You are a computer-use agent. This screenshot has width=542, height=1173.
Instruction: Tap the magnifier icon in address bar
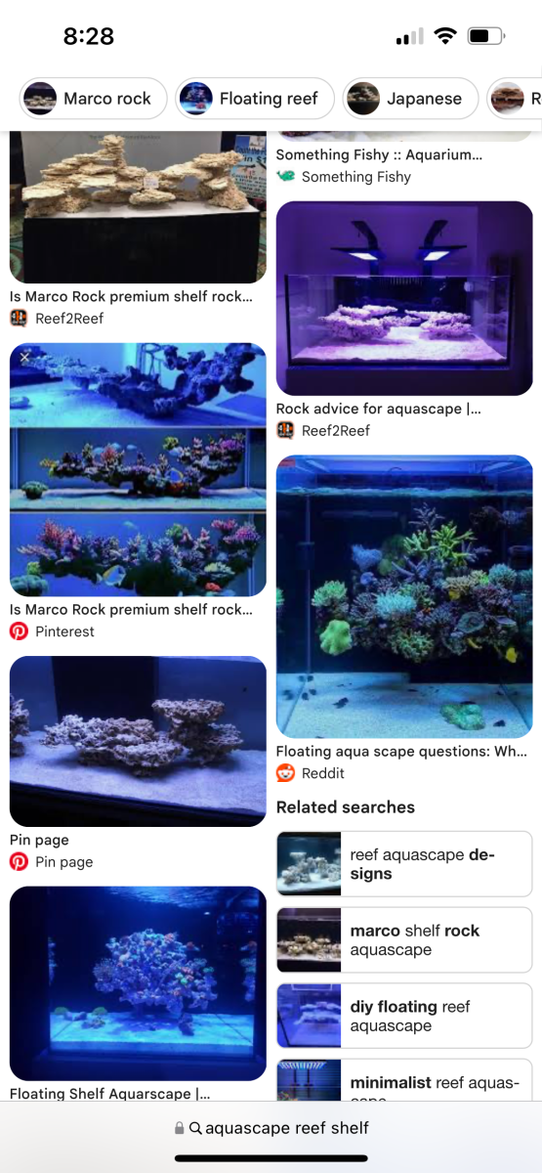pyautogui.click(x=195, y=1128)
